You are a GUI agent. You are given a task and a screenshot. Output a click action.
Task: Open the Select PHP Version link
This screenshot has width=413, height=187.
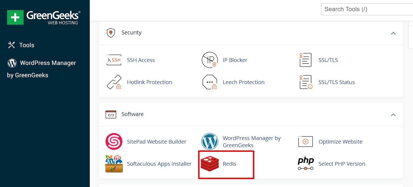click(x=342, y=164)
